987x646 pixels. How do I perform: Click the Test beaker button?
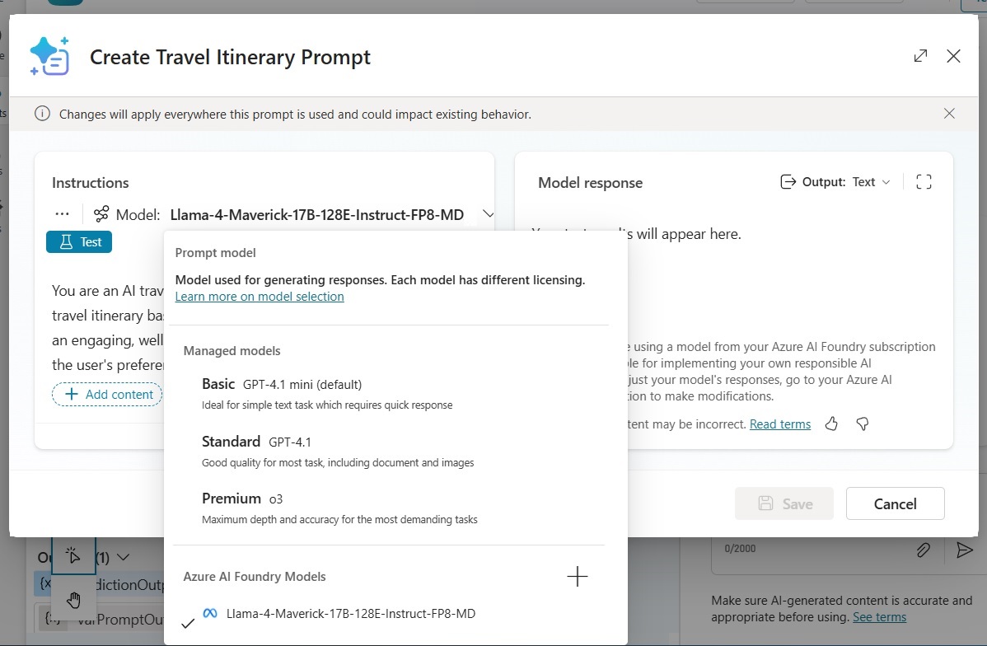(78, 241)
